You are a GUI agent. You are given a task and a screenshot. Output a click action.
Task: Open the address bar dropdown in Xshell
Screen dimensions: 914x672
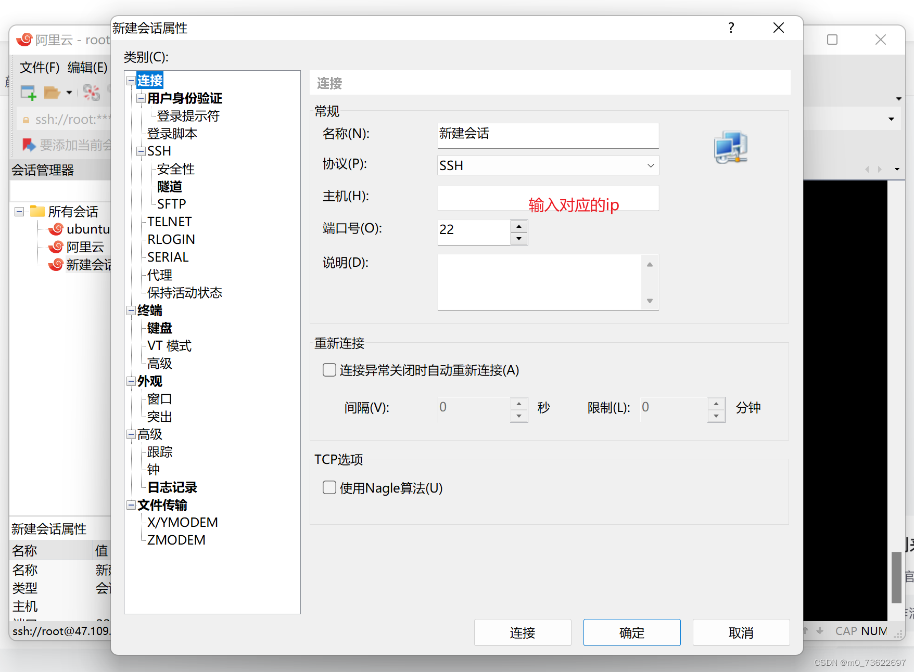click(891, 119)
